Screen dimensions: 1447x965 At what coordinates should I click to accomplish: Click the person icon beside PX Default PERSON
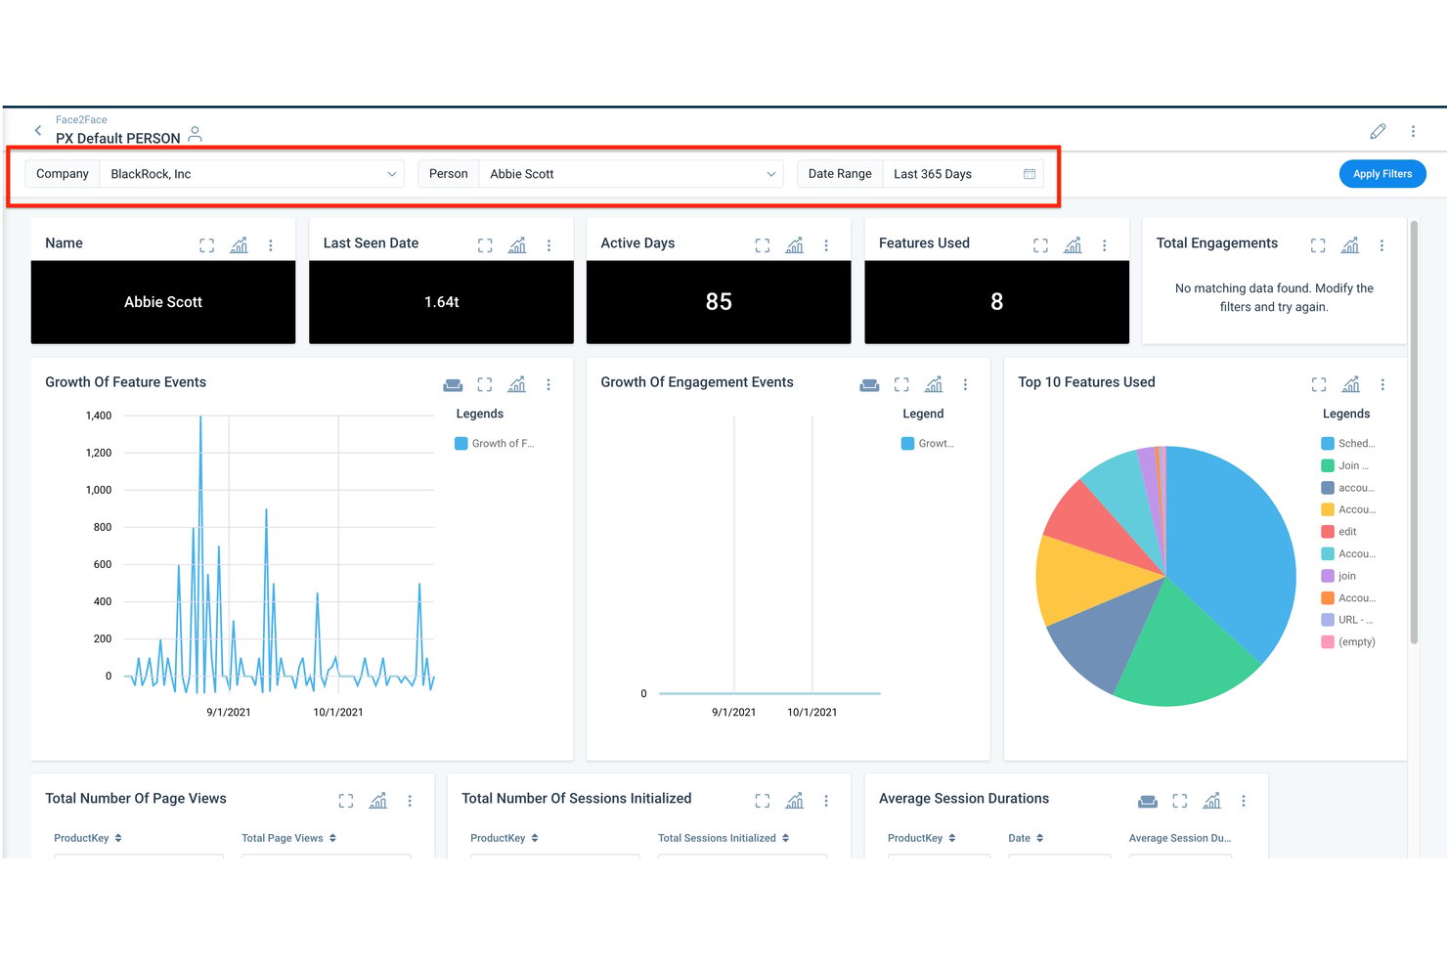point(195,134)
